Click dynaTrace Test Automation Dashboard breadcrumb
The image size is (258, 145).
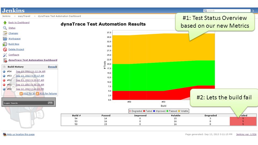point(59,16)
